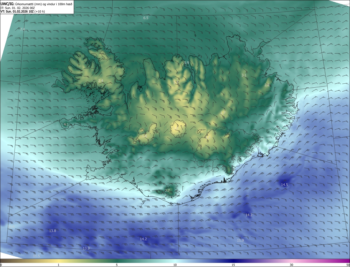The width and height of the screenshot is (350, 267).
Task: Click the 7.4 value label over the sea
Action: click(22, 29)
